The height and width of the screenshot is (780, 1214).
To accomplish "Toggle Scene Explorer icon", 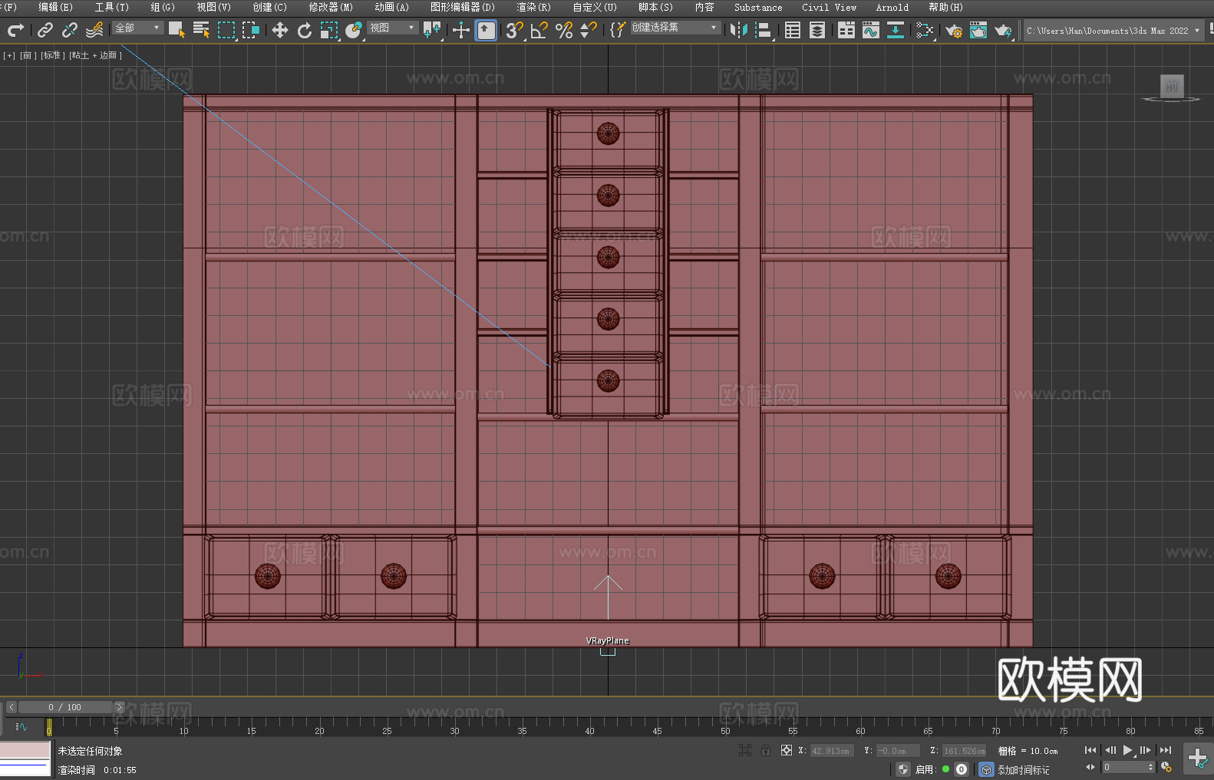I will (793, 30).
